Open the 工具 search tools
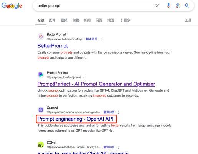The image size is (198, 154). point(188,20)
